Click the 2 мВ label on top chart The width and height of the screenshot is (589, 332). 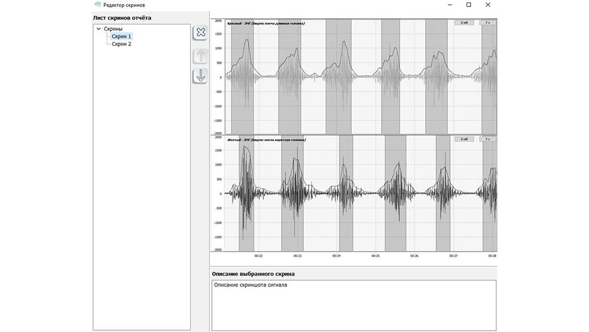pos(464,22)
